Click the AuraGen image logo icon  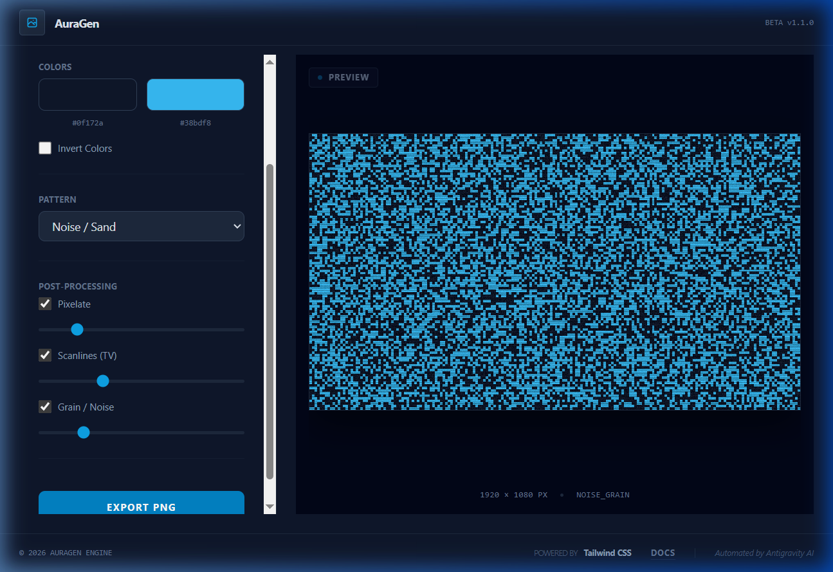click(32, 23)
